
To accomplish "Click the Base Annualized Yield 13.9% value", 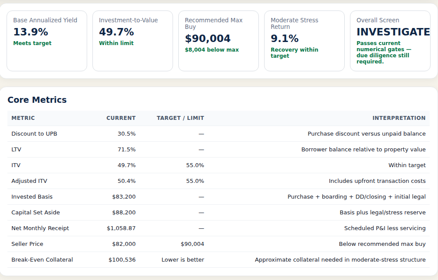I will pyautogui.click(x=31, y=32).
